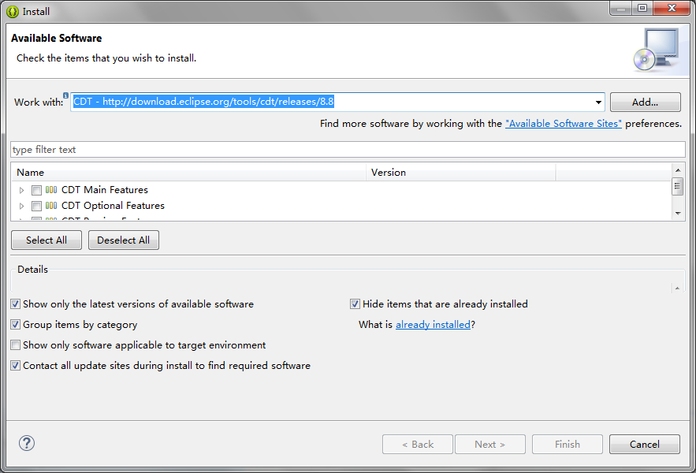Toggle Contact all update sites checkbox
The image size is (696, 473).
(16, 365)
